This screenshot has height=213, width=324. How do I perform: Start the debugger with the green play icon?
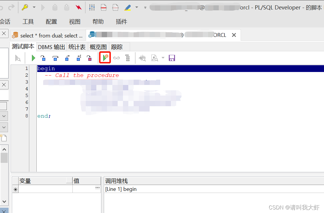pyautogui.click(x=33, y=58)
